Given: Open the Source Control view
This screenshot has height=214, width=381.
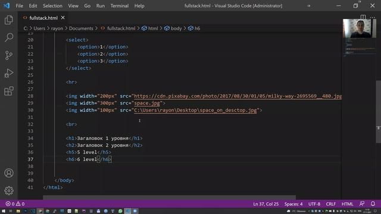Looking at the screenshot, I should coord(9,55).
